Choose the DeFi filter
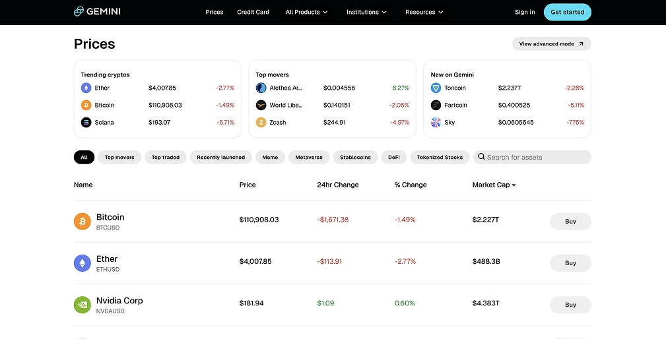The height and width of the screenshot is (339, 666). click(394, 157)
